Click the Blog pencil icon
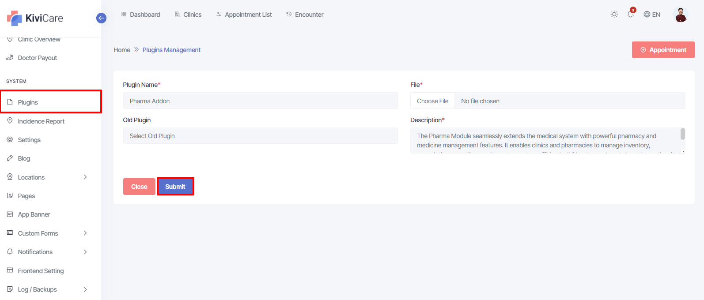This screenshot has height=300, width=704. tap(10, 158)
